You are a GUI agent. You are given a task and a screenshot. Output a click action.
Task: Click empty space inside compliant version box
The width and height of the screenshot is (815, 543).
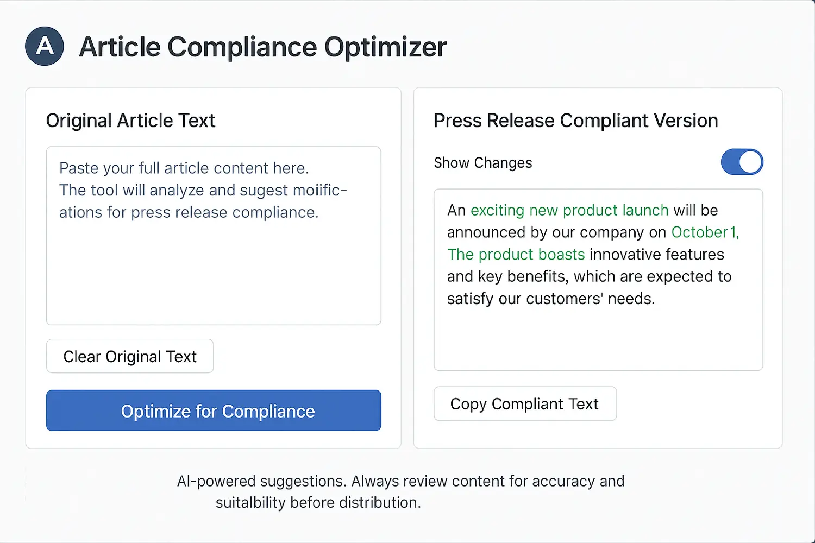[x=598, y=342]
